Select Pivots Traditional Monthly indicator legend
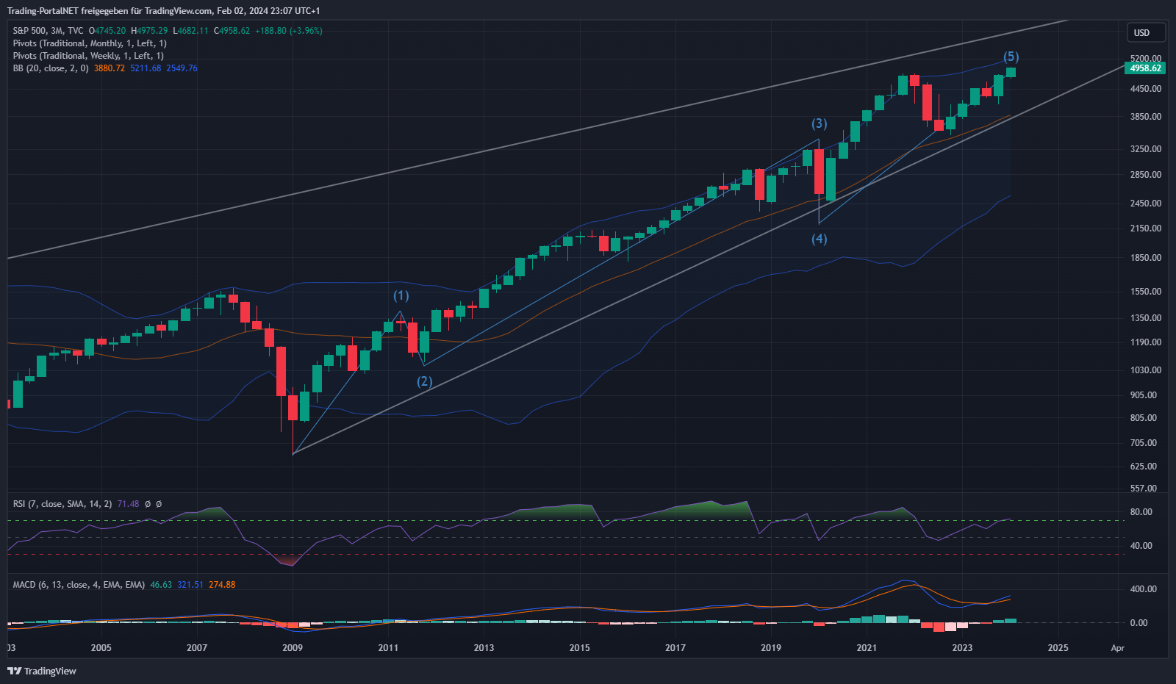 click(89, 43)
